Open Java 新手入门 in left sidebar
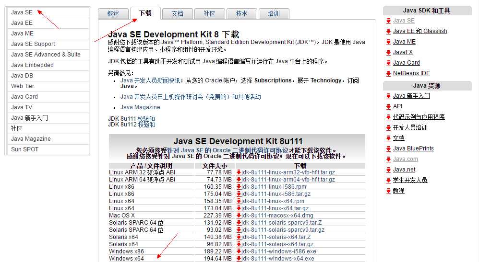 [x=48, y=118]
